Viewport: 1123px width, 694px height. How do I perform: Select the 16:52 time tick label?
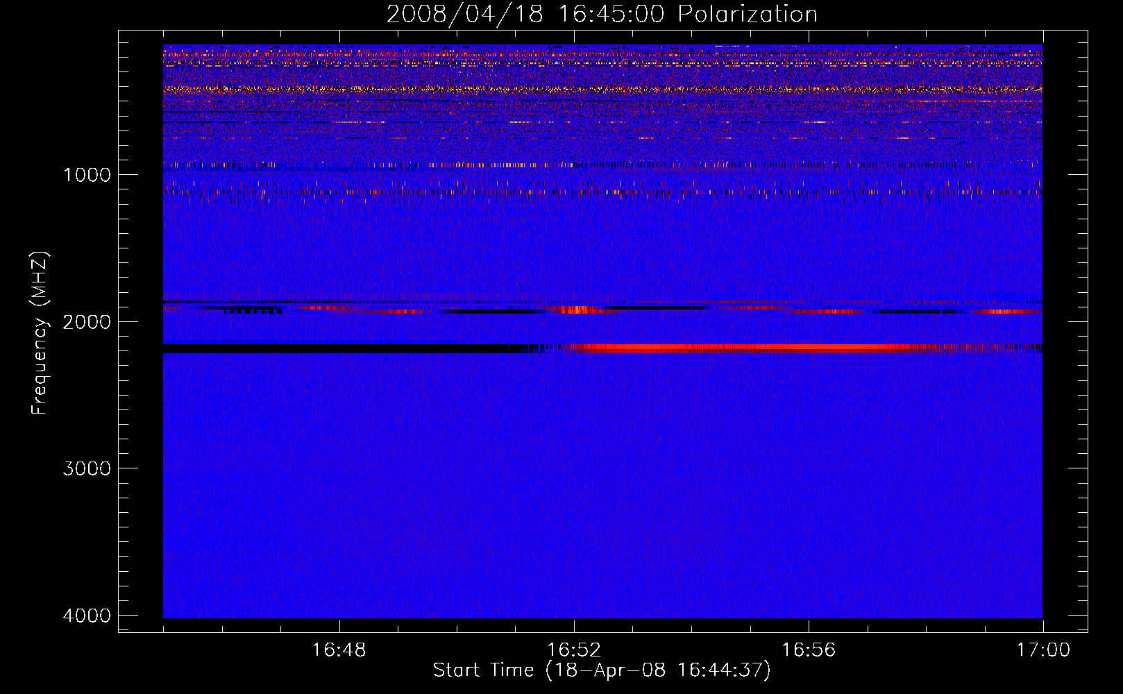click(573, 650)
